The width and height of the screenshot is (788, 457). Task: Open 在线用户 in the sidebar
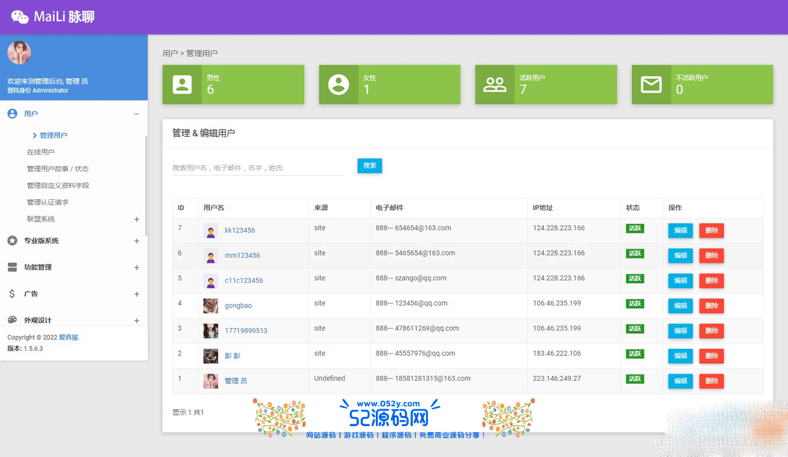pos(41,152)
